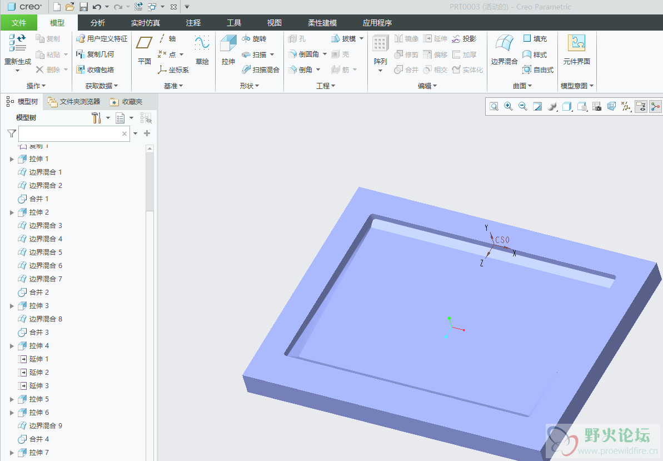The height and width of the screenshot is (461, 663).
Task: Toggle model tree layer display icon
Action: (x=146, y=118)
